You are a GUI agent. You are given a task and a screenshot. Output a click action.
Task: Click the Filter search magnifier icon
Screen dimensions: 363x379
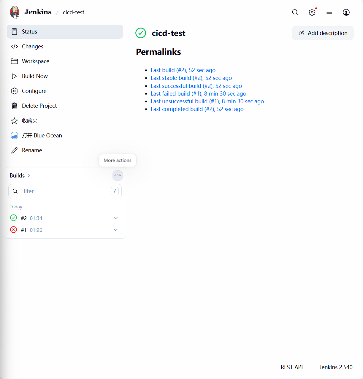(15, 191)
